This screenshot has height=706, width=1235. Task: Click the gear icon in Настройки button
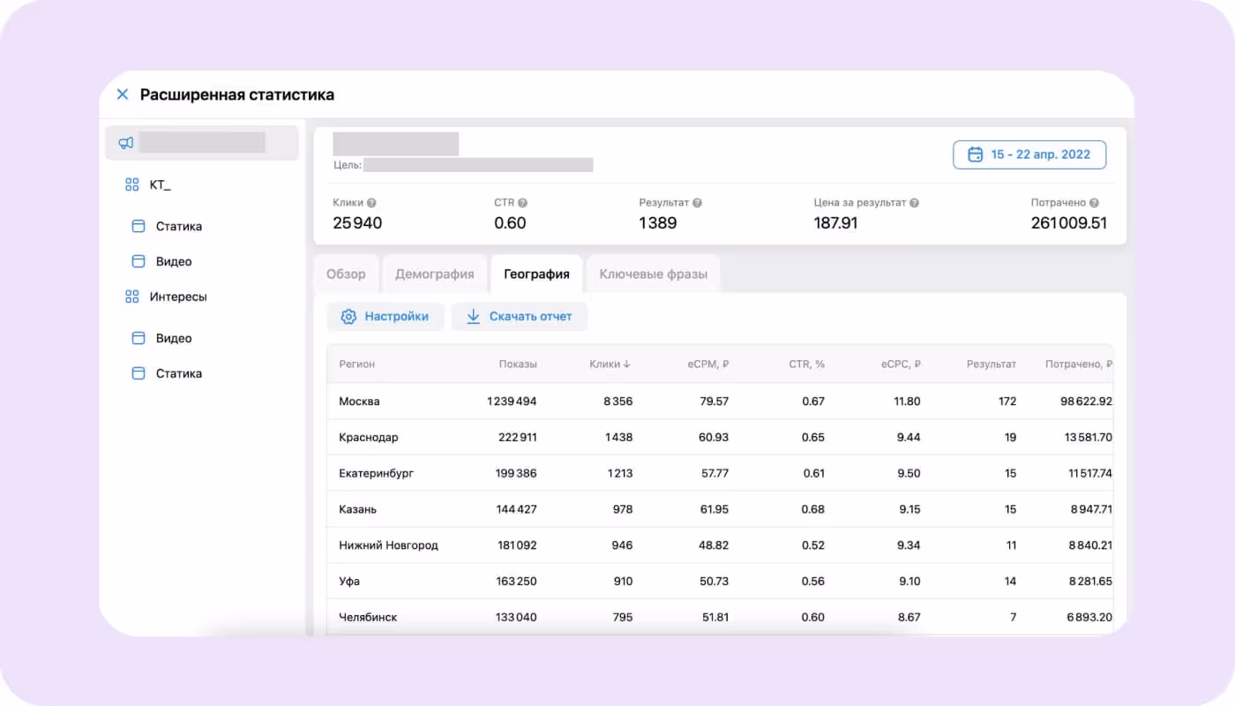click(x=348, y=317)
